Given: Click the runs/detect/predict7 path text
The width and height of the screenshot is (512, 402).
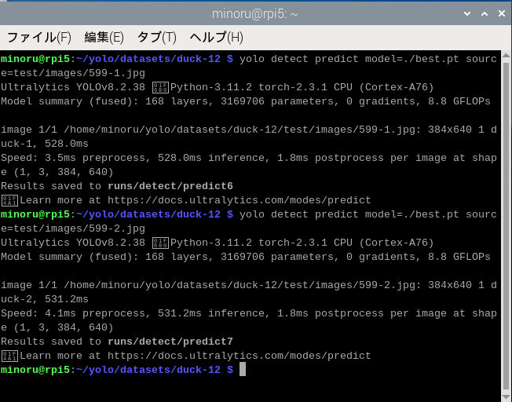Looking at the screenshot, I should [170, 342].
